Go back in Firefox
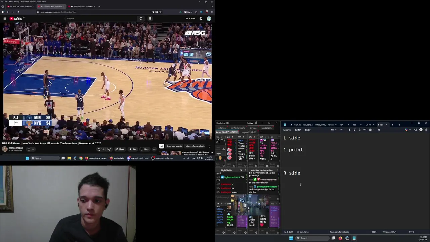 pyautogui.click(x=8, y=12)
